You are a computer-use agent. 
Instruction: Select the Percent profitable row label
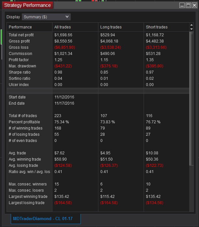click(x=24, y=122)
